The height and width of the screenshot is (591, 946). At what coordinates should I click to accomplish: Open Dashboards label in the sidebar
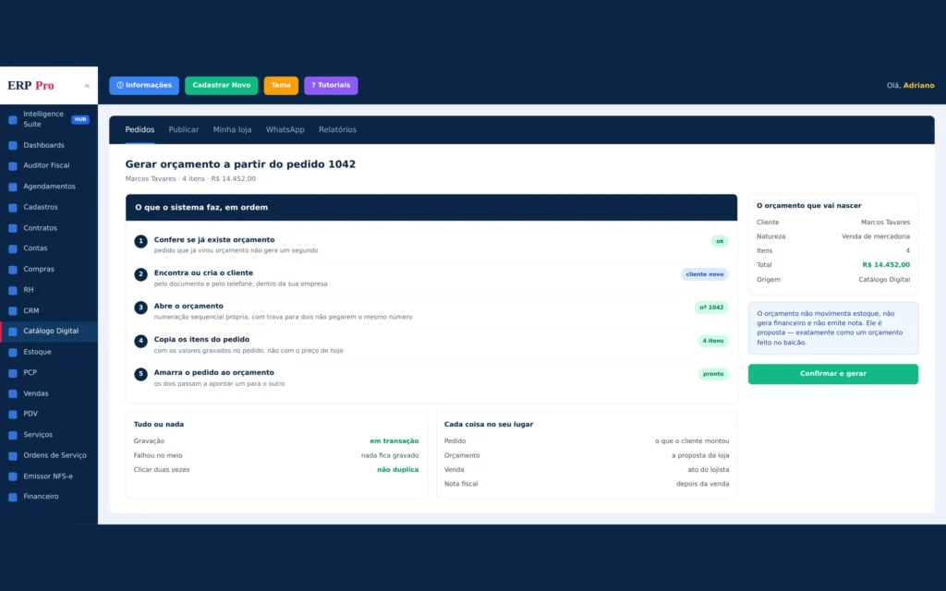pos(43,145)
